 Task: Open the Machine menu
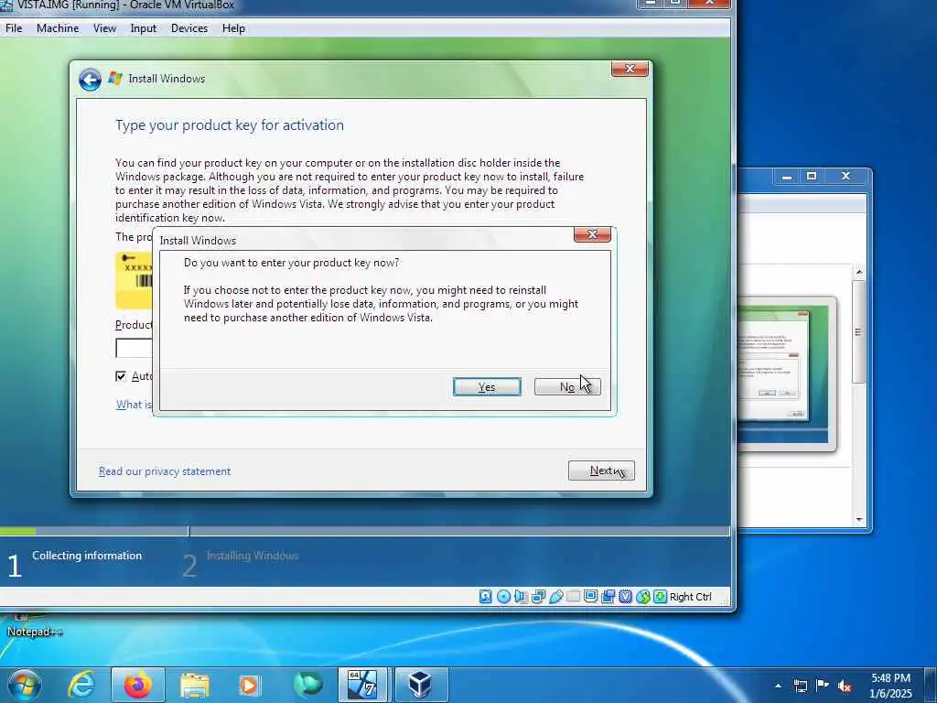click(58, 28)
